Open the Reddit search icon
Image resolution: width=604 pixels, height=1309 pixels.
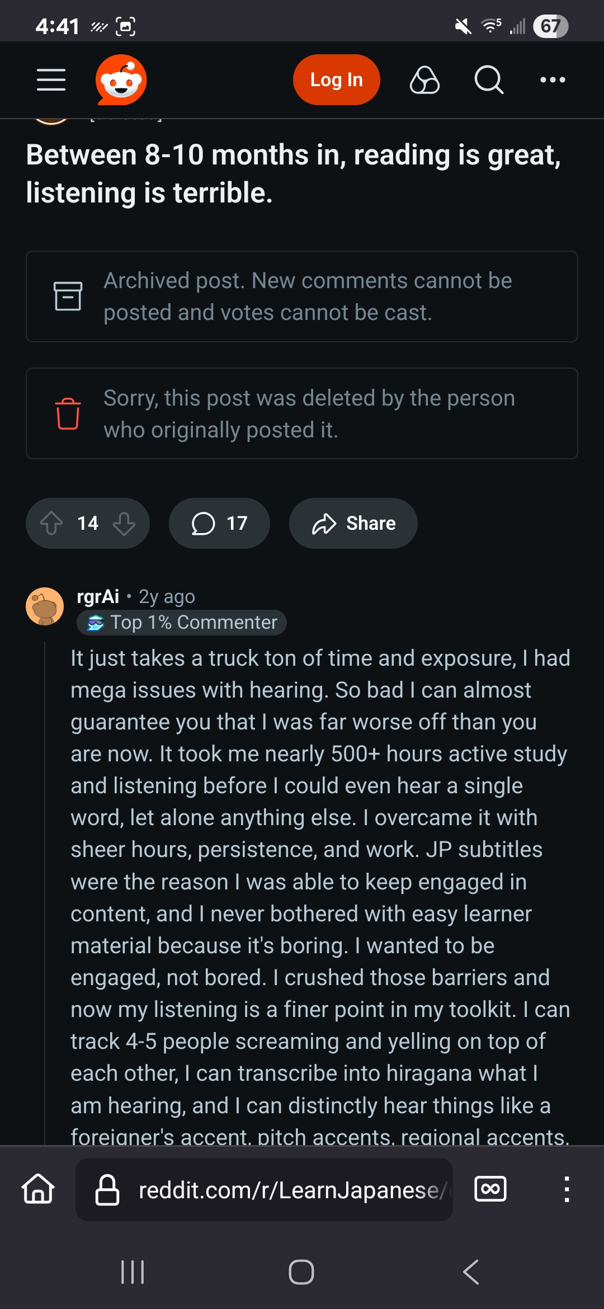pos(489,80)
